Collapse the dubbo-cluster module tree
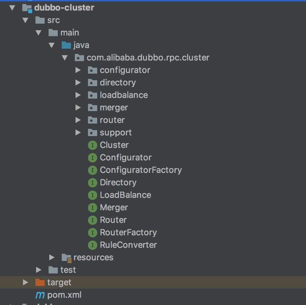306x305 pixels. click(x=12, y=8)
